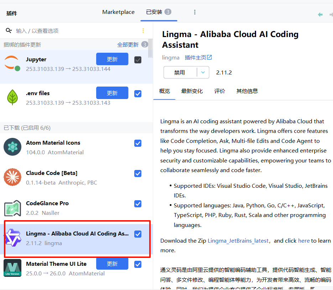Click 更新 button for Jupyter
Image resolution: width=333 pixels, height=290 pixels.
click(112, 59)
